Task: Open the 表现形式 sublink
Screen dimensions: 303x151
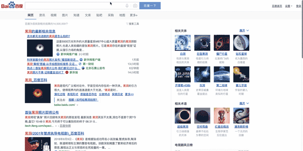Action: (x=73, y=94)
